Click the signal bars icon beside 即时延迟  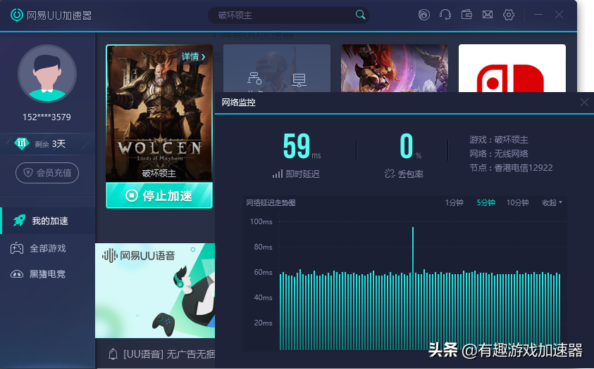coord(278,174)
